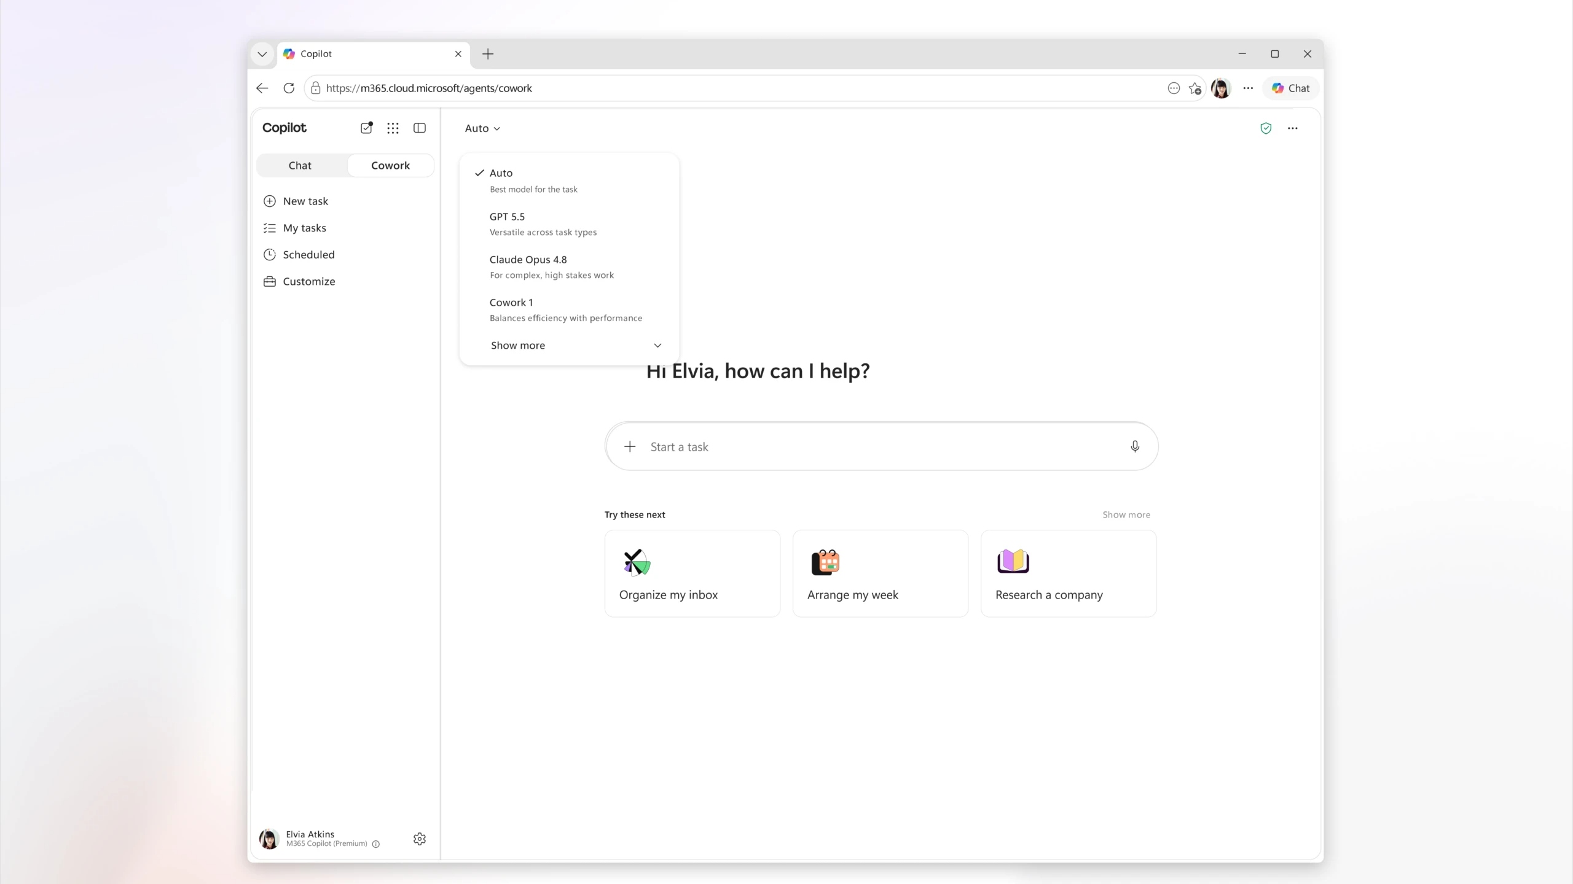The width and height of the screenshot is (1573, 884).
Task: Click the Arrange my week calendar icon
Action: click(825, 562)
